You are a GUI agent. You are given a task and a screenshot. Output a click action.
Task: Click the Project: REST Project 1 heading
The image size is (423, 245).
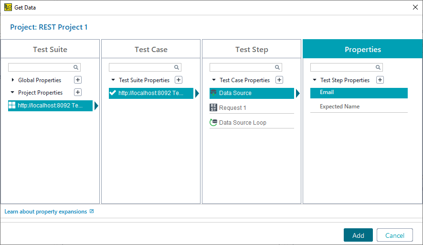49,27
